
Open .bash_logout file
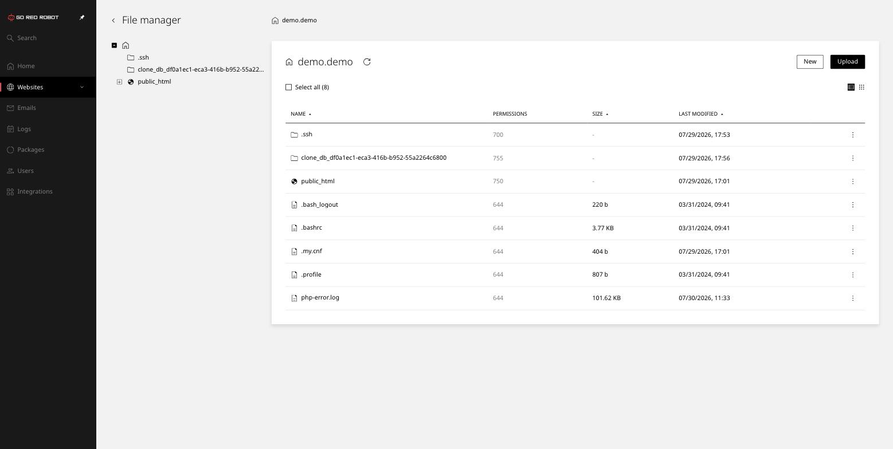click(319, 204)
